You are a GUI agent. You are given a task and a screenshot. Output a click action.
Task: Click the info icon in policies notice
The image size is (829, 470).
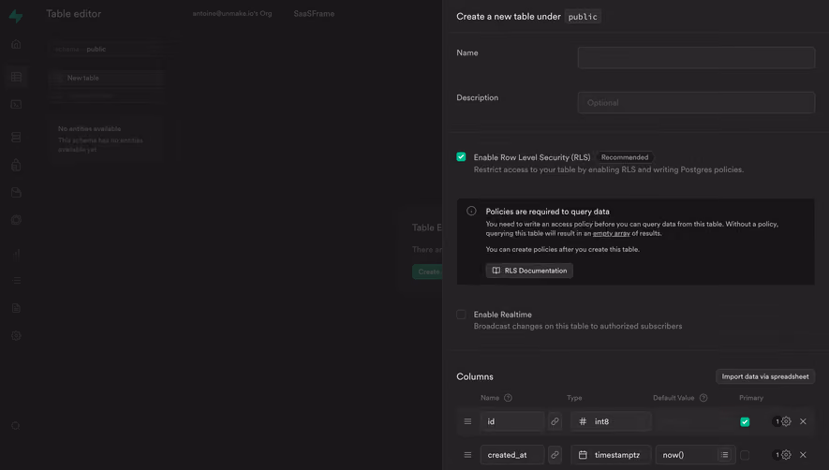471,211
